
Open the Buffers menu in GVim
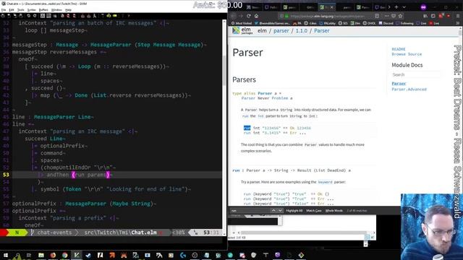point(43,9)
